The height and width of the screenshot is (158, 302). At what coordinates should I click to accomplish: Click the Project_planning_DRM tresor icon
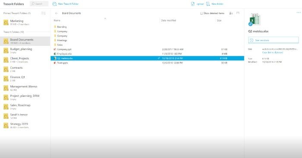tap(6, 97)
